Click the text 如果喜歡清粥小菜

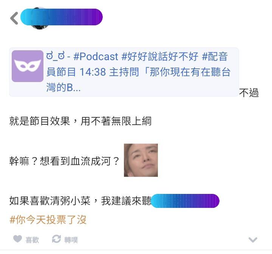pyautogui.click(x=50, y=201)
